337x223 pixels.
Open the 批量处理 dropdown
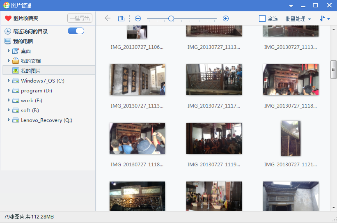(x=298, y=19)
